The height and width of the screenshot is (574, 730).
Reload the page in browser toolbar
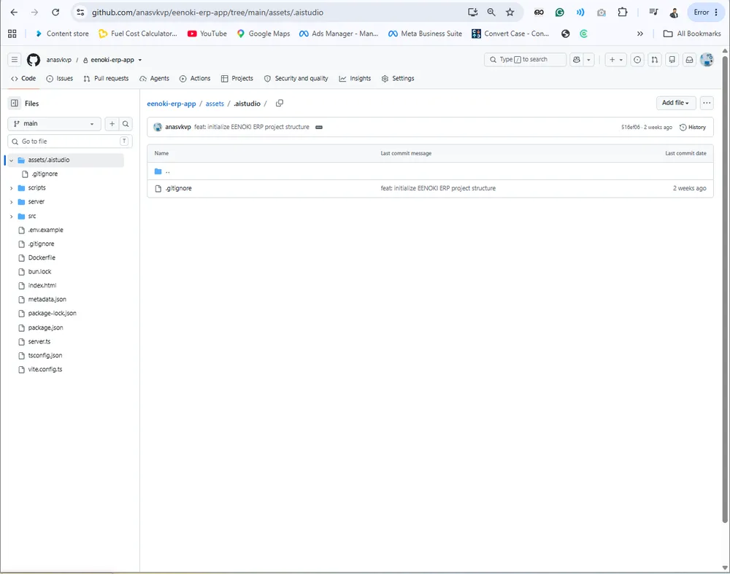(55, 12)
